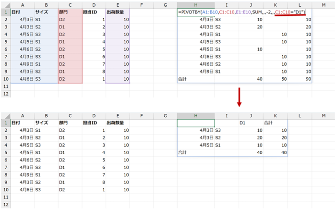Click 'サイズ' header cell B1 in upper sheet
Viewport: 336px width, 209px height.
click(46, 12)
